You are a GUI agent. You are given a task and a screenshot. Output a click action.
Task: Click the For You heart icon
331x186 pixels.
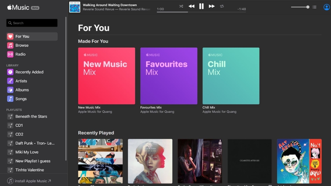coord(10,36)
